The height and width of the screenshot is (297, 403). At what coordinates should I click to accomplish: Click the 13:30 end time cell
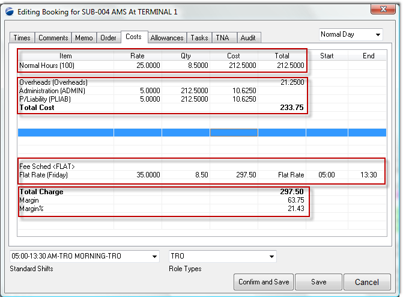pyautogui.click(x=369, y=175)
